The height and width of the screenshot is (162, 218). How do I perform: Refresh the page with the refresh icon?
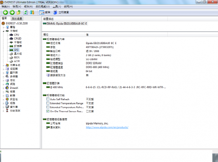click(x=26, y=12)
